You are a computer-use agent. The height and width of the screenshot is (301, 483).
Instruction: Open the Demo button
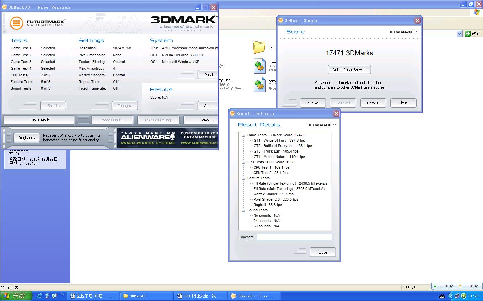click(x=201, y=120)
